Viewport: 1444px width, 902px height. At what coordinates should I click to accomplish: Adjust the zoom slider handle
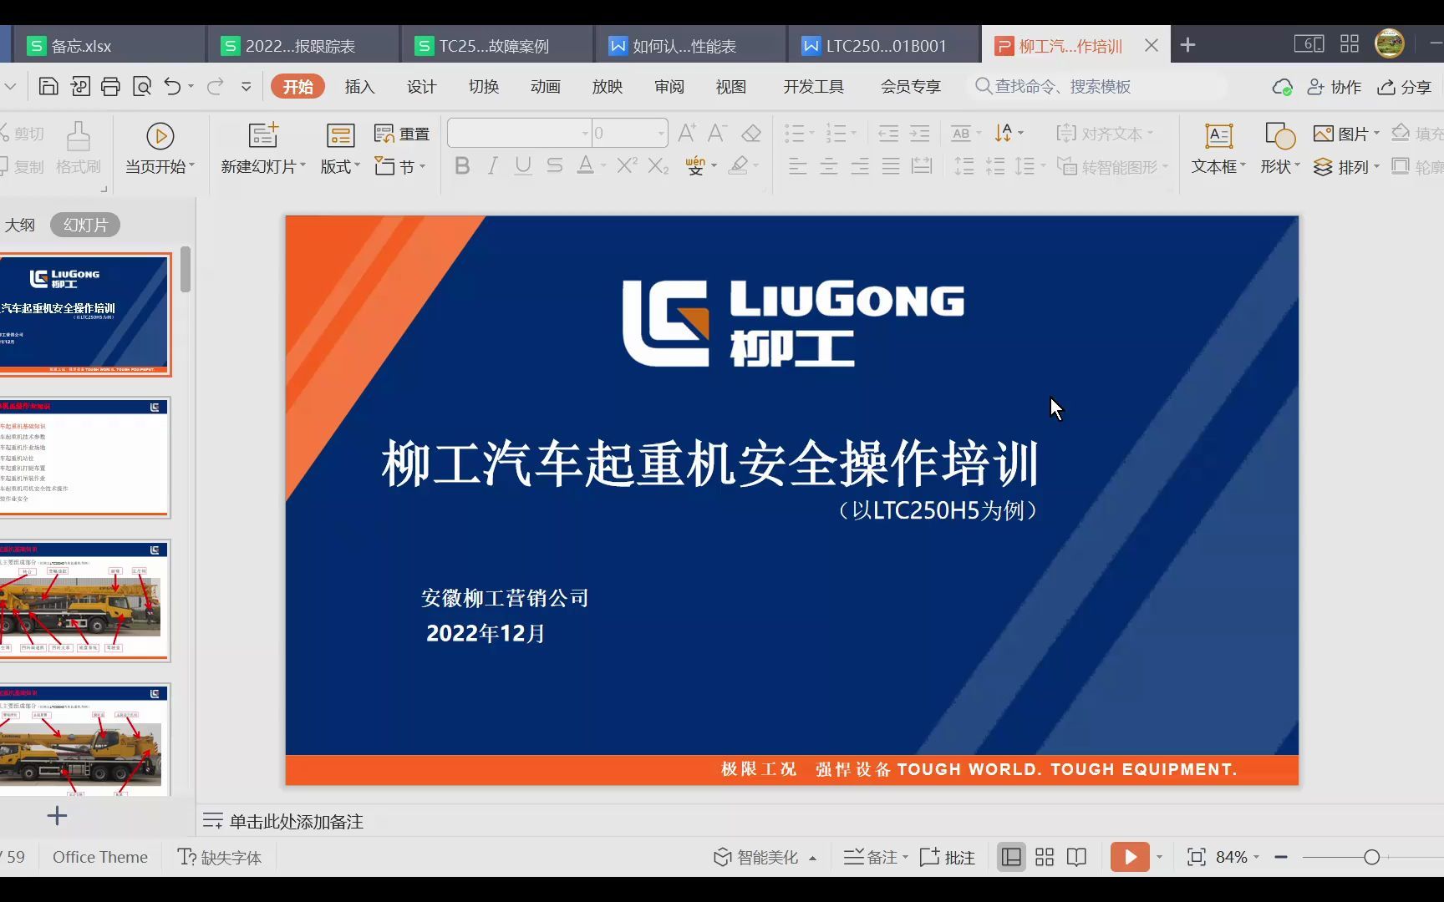pos(1371,857)
